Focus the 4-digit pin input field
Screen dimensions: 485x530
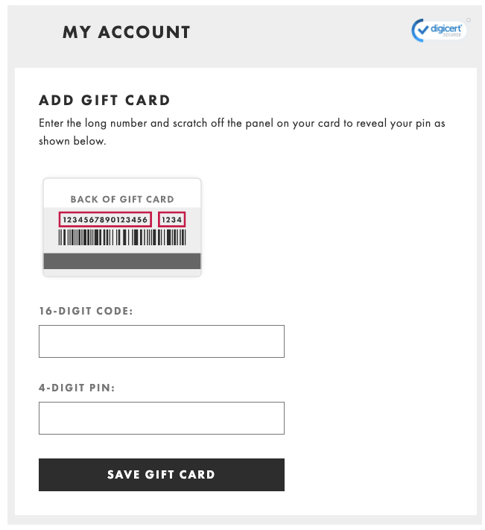(162, 418)
